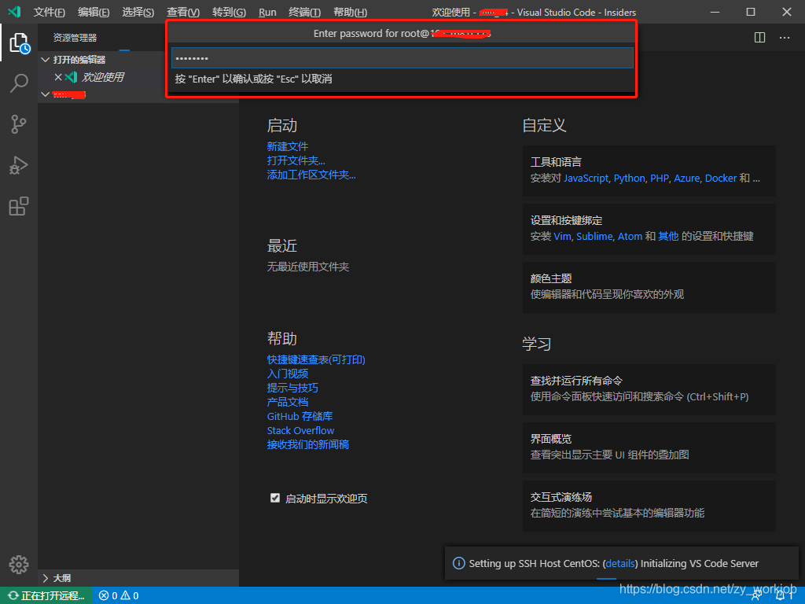Viewport: 805px width, 604px height.
Task: Open the 查看(V) menu
Action: tap(183, 13)
